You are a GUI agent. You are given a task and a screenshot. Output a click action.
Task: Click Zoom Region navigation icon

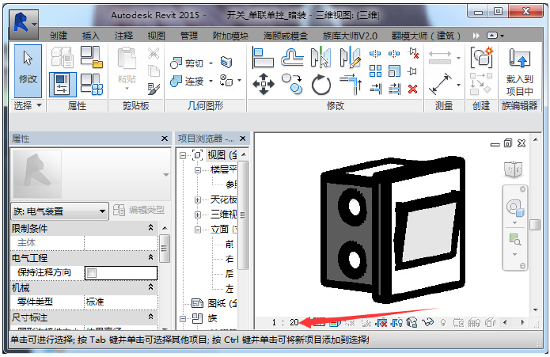click(515, 240)
